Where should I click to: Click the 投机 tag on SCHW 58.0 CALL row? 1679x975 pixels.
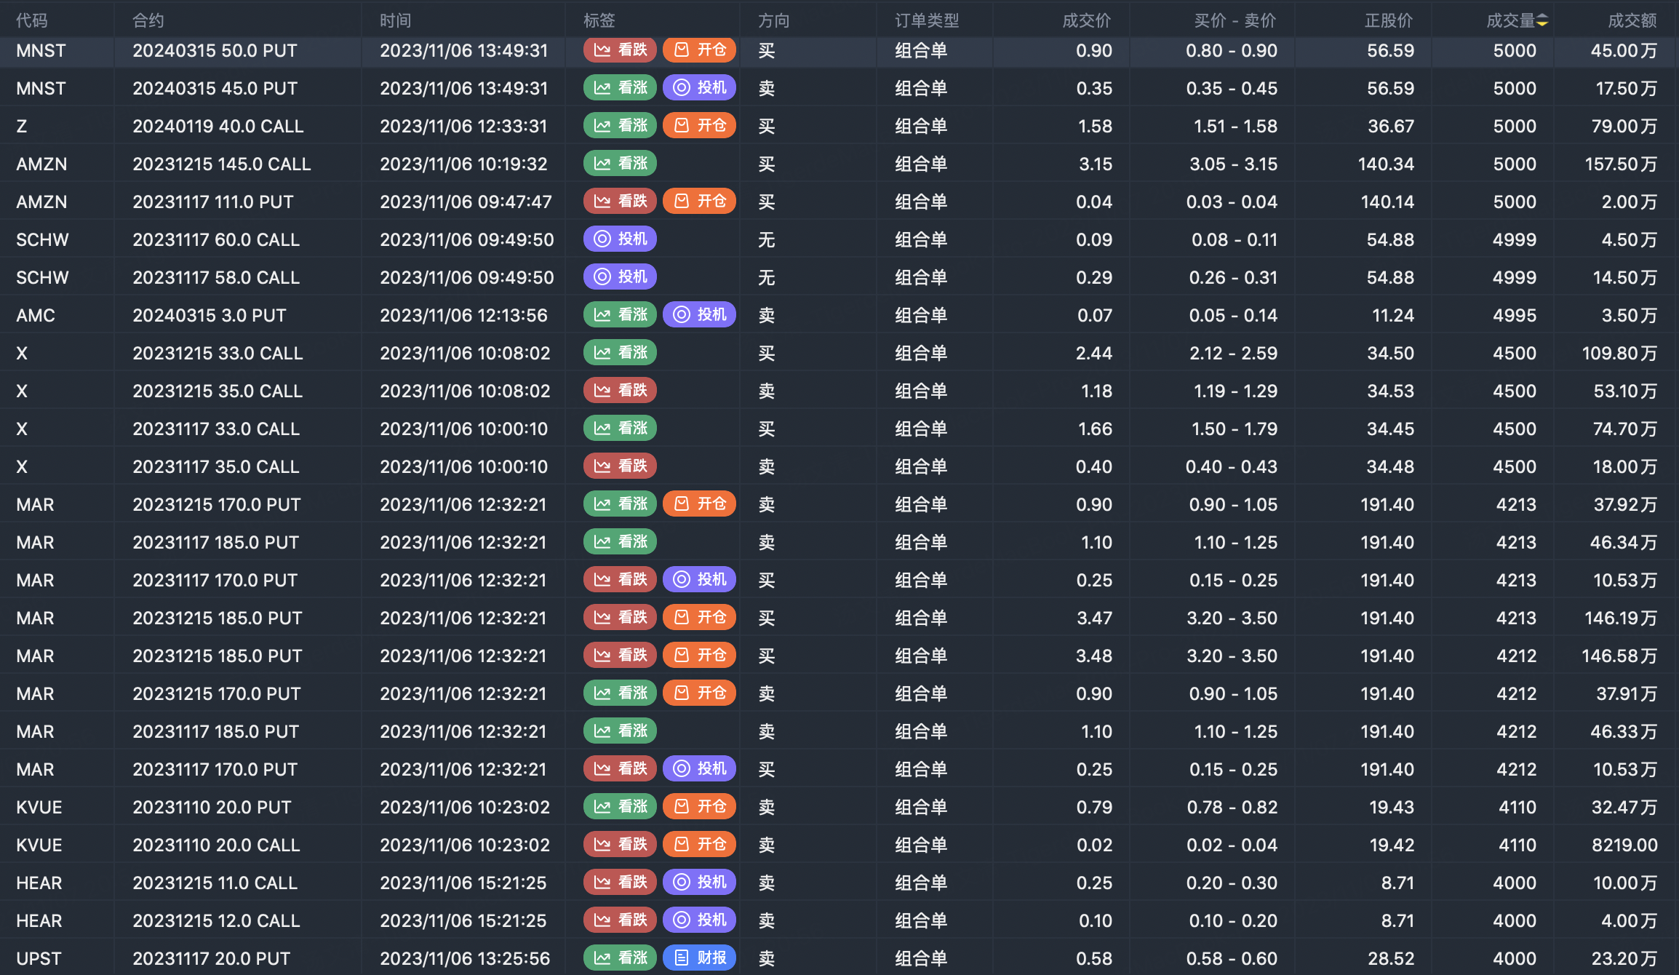620,277
